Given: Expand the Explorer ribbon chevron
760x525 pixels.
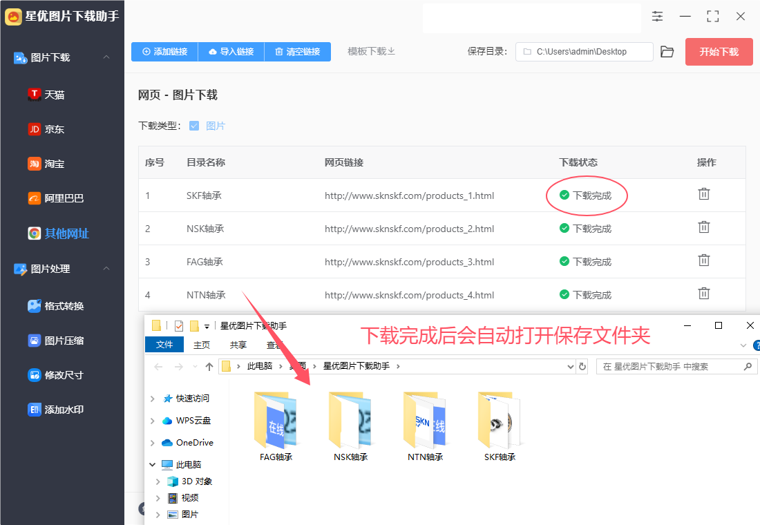Looking at the screenshot, I should click(x=743, y=345).
